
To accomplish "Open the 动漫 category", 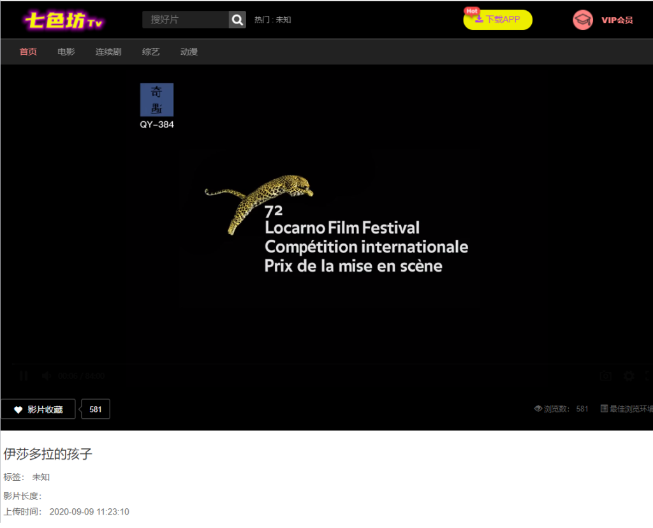I will click(x=189, y=52).
